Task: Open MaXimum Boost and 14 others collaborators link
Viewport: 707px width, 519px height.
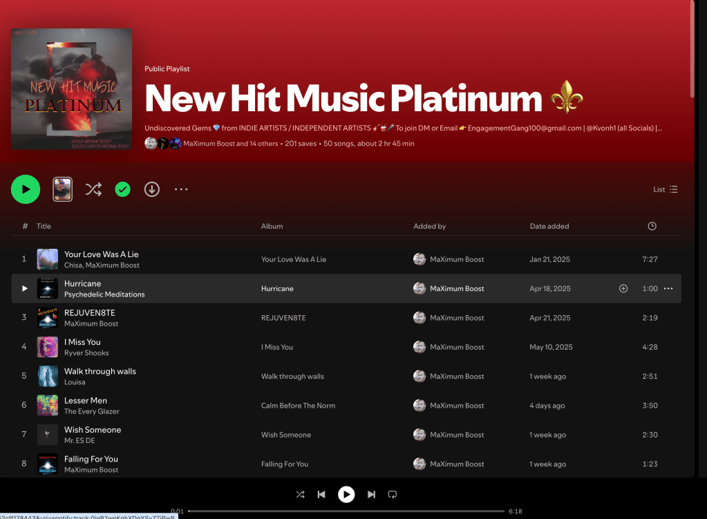Action: (231, 144)
